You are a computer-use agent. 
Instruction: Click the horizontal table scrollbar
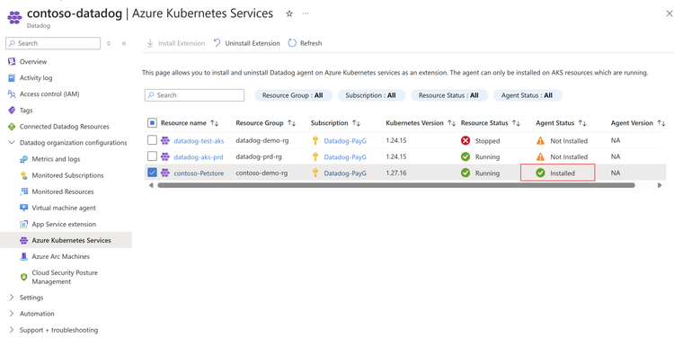tap(396, 185)
